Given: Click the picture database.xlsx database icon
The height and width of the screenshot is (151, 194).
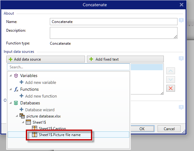Looking at the screenshot, I should tap(22, 116).
